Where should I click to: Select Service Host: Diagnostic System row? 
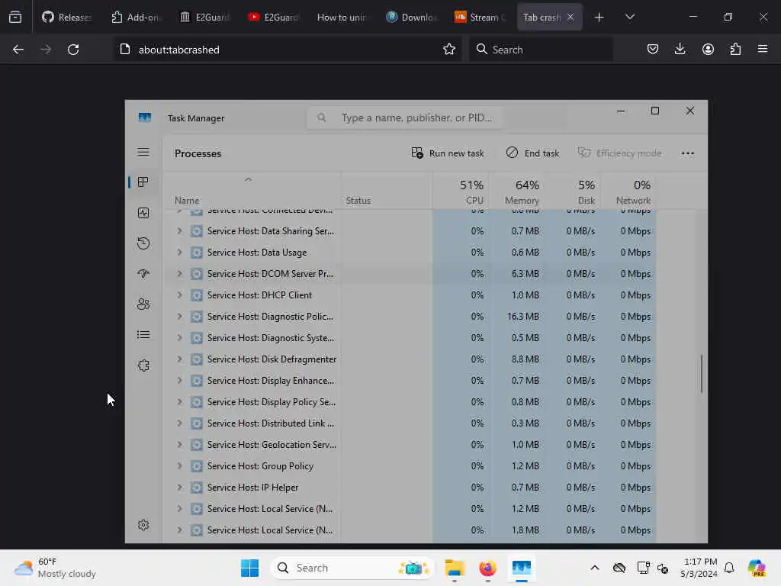[410, 338]
